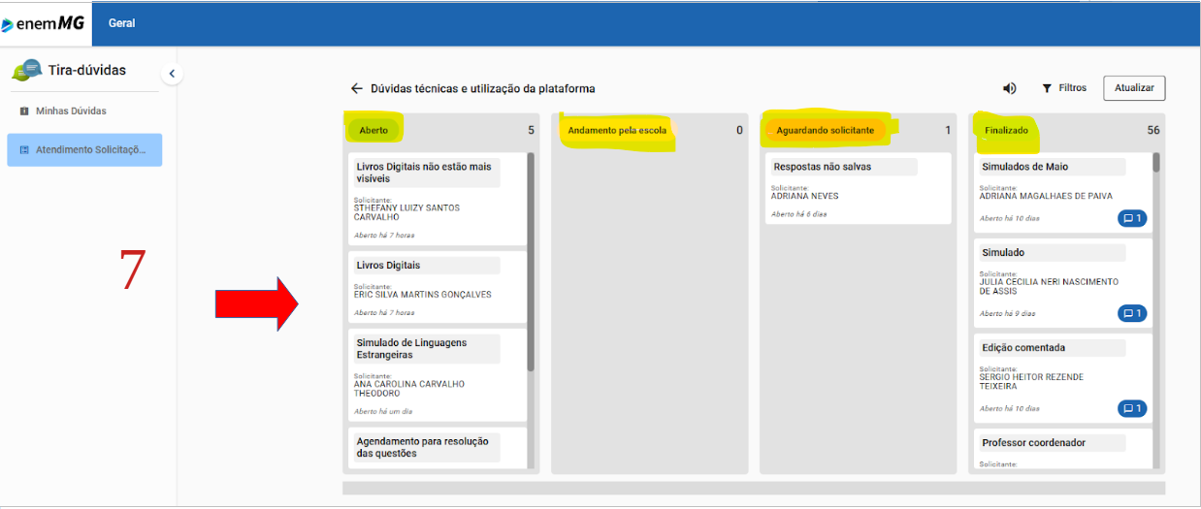Go back using the left arrow icon
This screenshot has height=509, width=1201.
(357, 88)
